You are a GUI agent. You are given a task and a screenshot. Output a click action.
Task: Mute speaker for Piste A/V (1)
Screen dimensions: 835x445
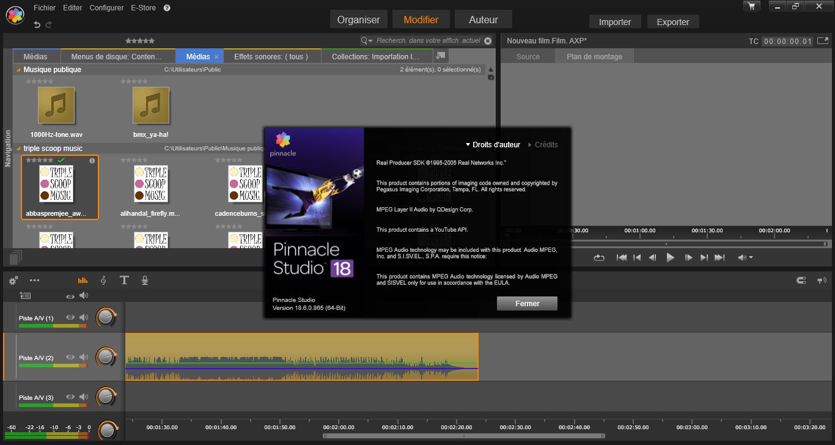coord(84,318)
